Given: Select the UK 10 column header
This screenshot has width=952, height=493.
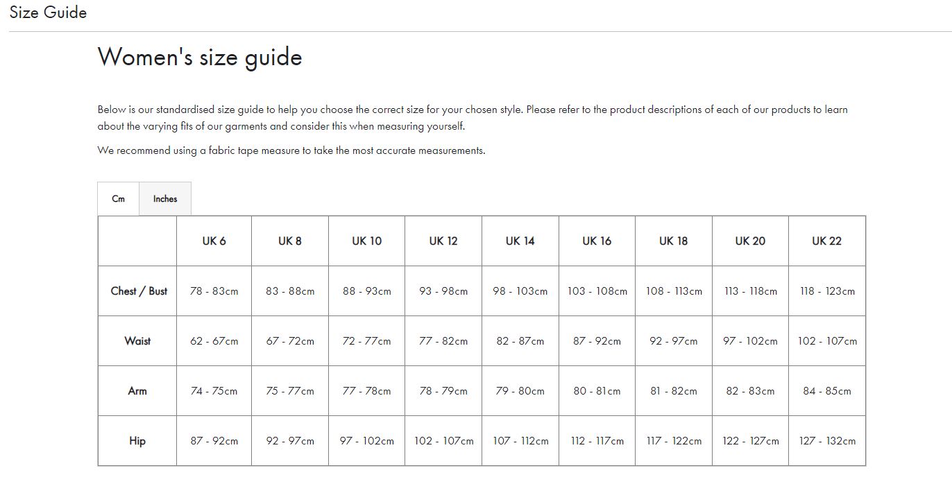Looking at the screenshot, I should [367, 241].
